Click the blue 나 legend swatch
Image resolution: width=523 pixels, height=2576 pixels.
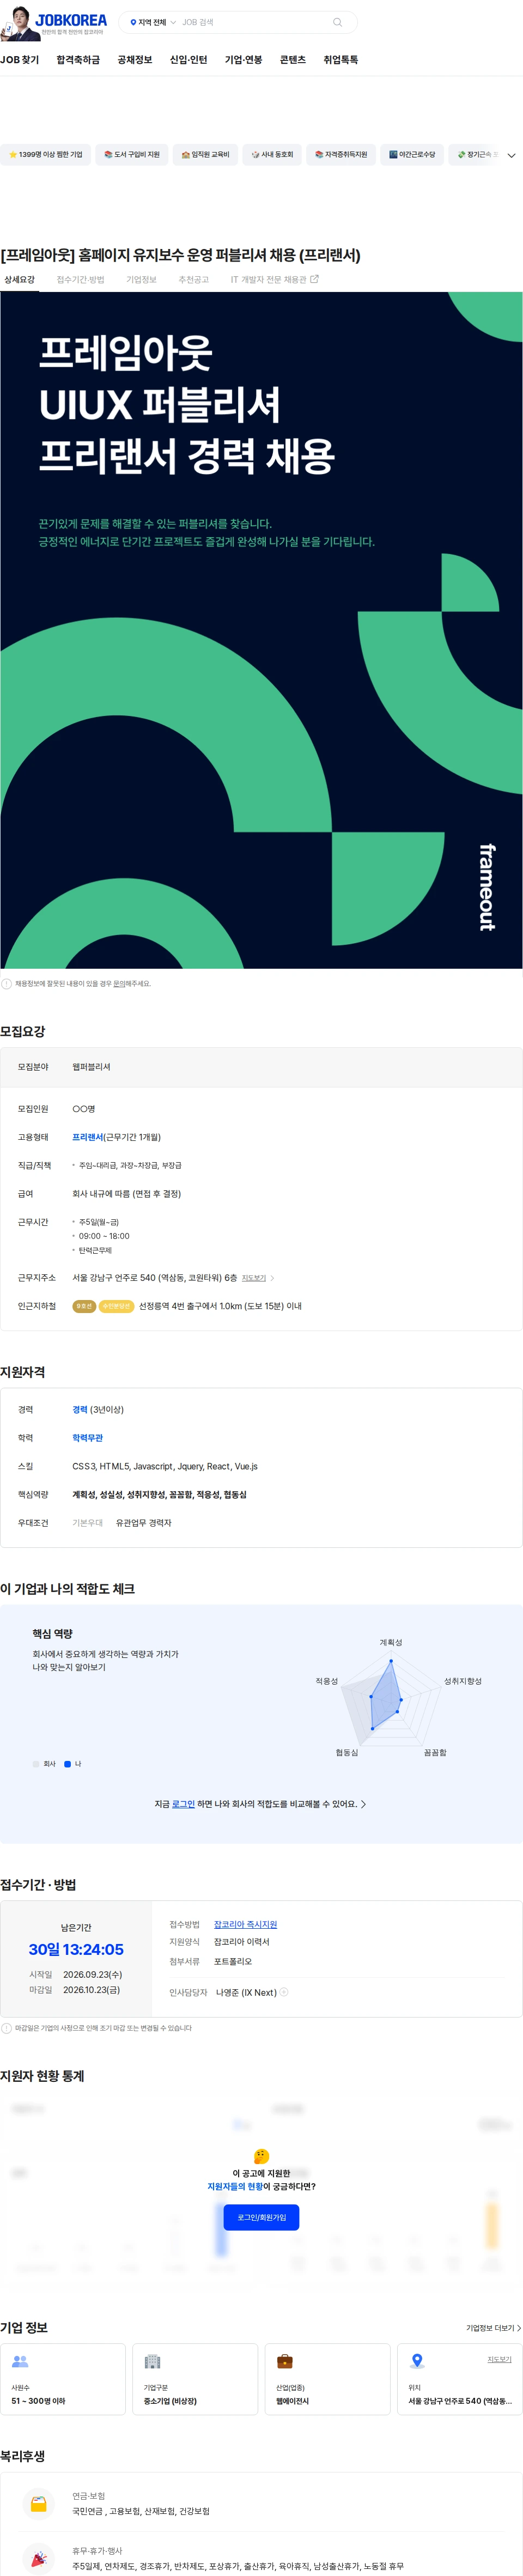(68, 1764)
